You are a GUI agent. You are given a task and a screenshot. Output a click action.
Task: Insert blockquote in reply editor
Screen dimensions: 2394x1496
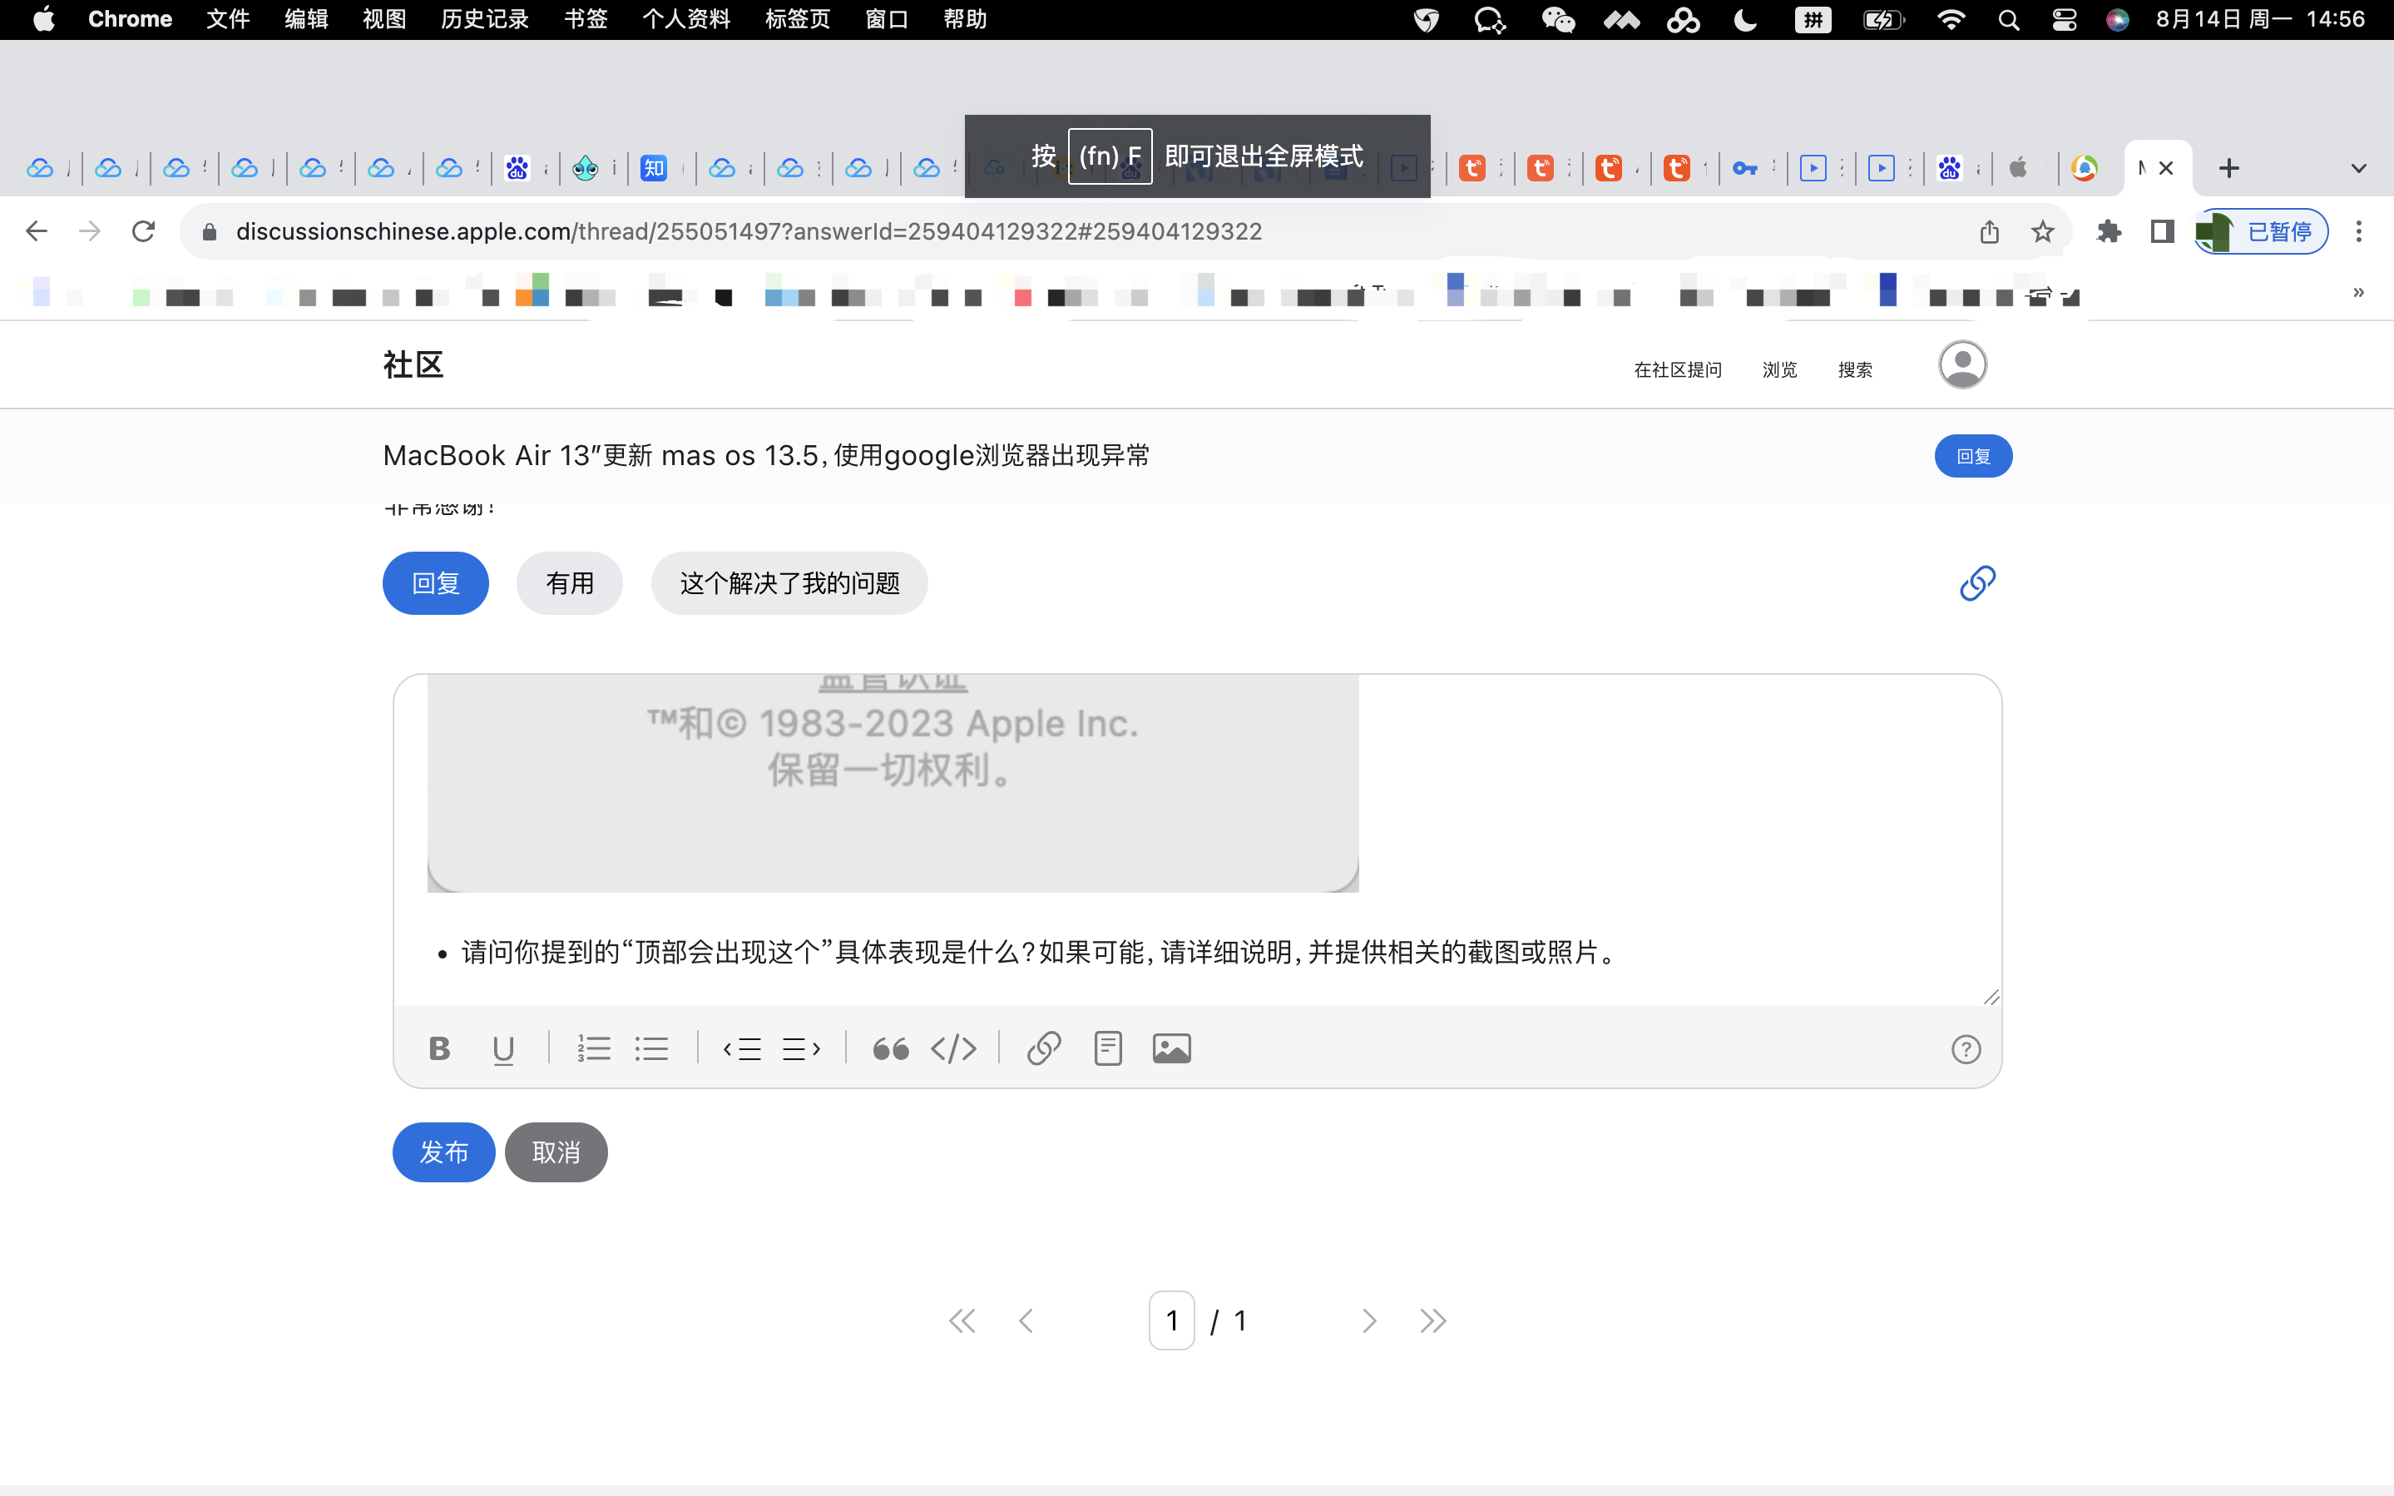click(x=890, y=1049)
